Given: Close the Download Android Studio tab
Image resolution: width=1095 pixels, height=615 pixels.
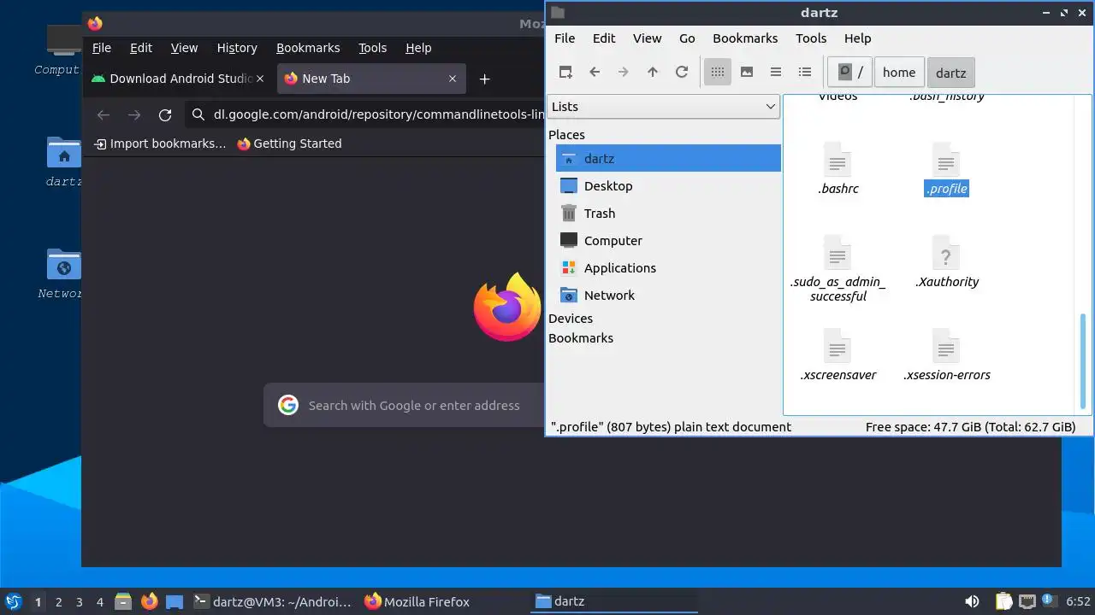Looking at the screenshot, I should coord(260,79).
